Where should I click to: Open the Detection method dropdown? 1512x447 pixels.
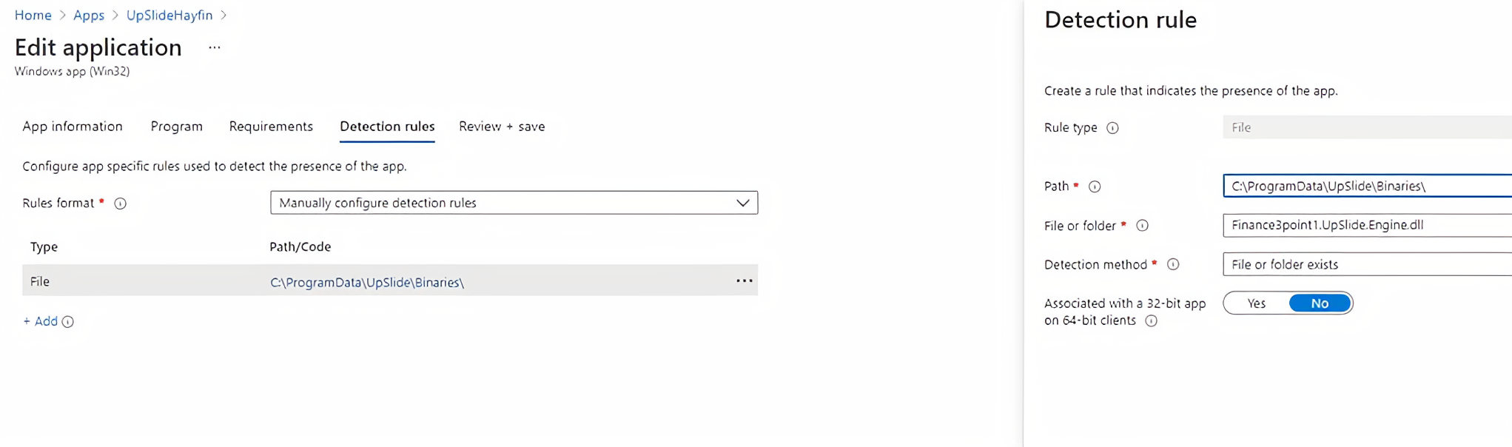(1367, 264)
